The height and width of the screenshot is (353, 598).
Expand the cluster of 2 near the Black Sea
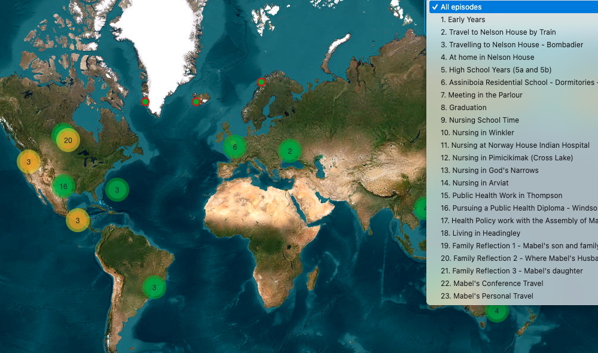[x=290, y=151]
